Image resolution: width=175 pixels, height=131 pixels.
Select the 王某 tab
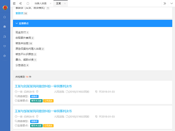click(58, 3)
